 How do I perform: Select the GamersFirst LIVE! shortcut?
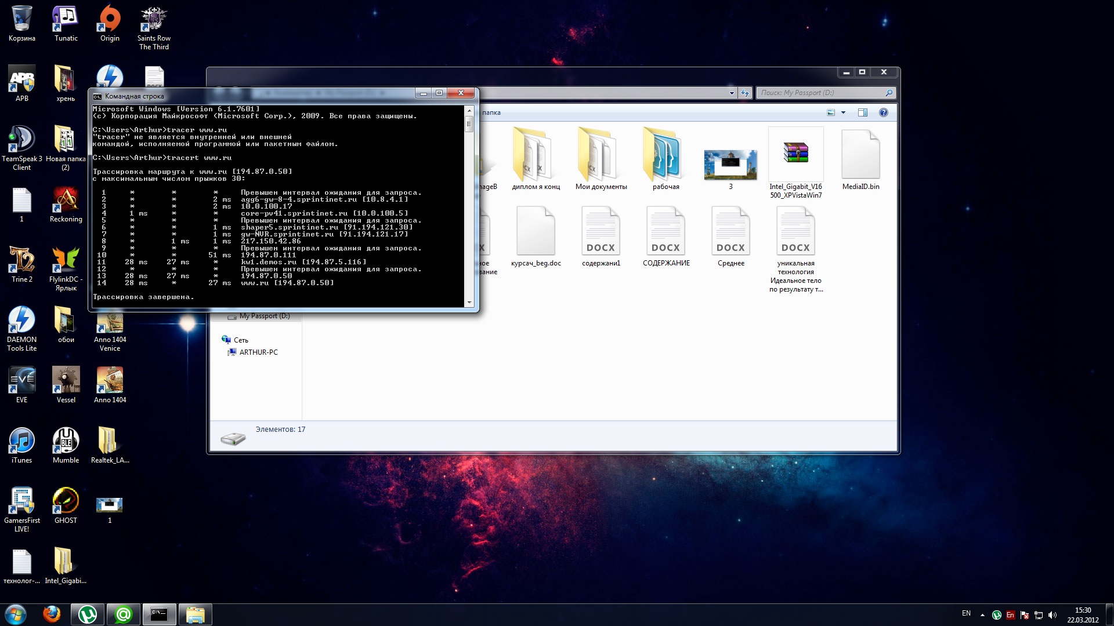(21, 509)
